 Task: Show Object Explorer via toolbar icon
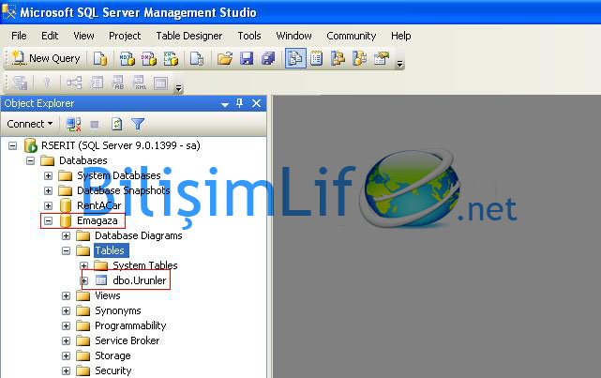[338, 59]
